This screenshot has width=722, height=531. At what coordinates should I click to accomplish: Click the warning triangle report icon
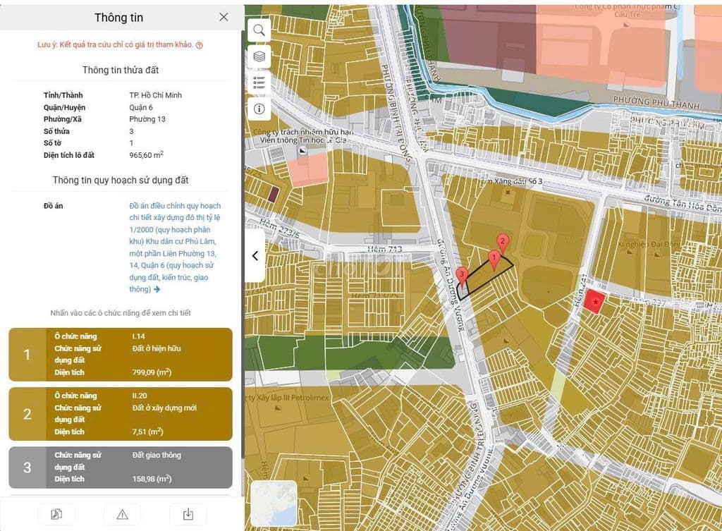tap(122, 514)
